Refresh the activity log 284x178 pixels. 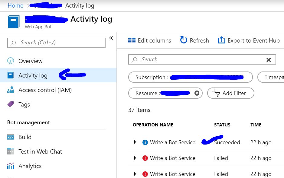click(194, 40)
